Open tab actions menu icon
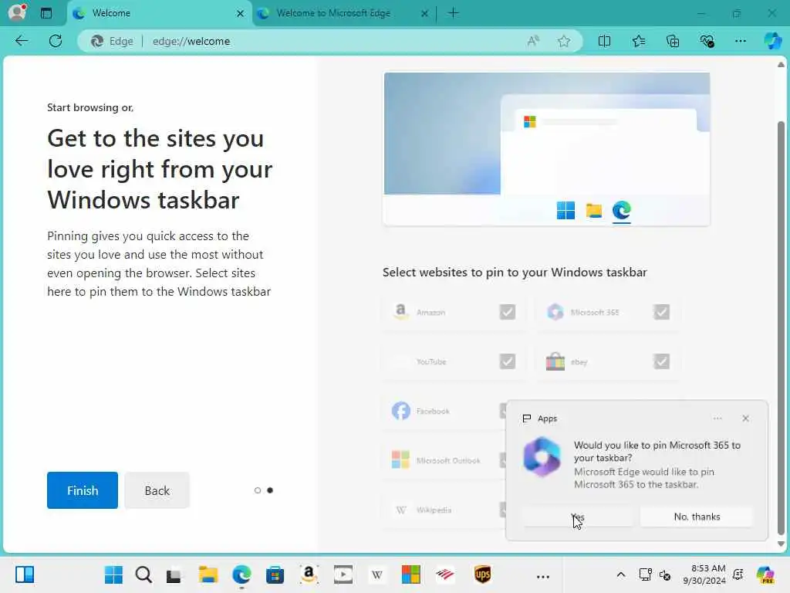This screenshot has height=593, width=790. [46, 13]
